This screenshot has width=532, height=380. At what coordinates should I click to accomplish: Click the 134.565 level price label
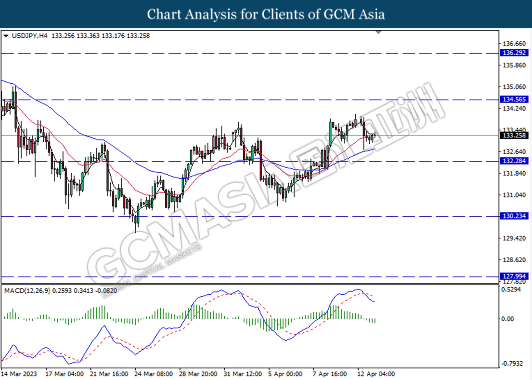(514, 100)
